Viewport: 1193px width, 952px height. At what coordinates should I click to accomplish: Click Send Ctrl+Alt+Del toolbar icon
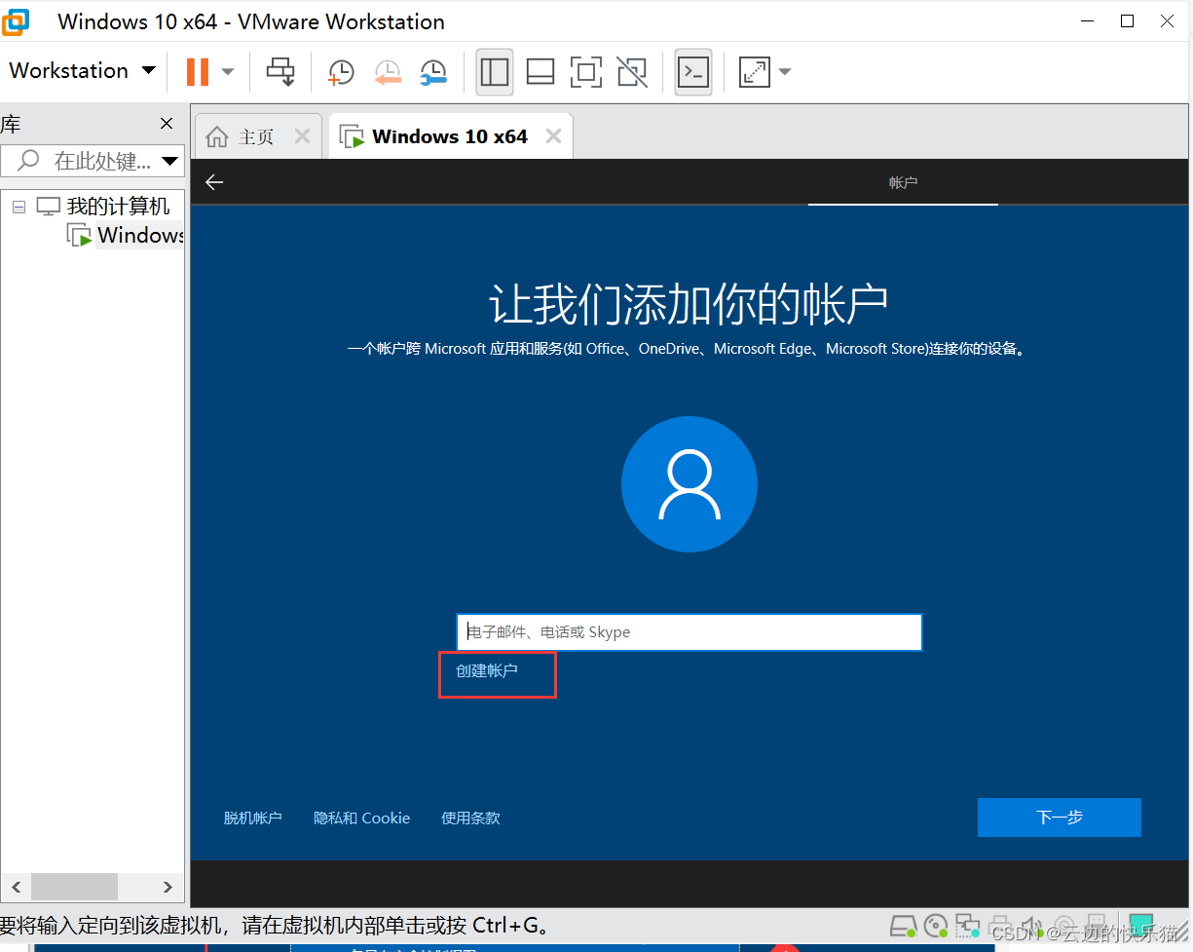coord(280,71)
